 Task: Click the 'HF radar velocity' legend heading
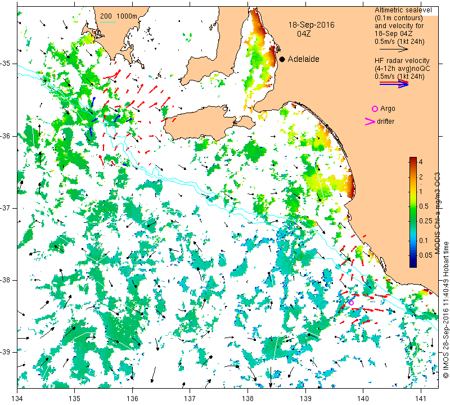point(402,61)
